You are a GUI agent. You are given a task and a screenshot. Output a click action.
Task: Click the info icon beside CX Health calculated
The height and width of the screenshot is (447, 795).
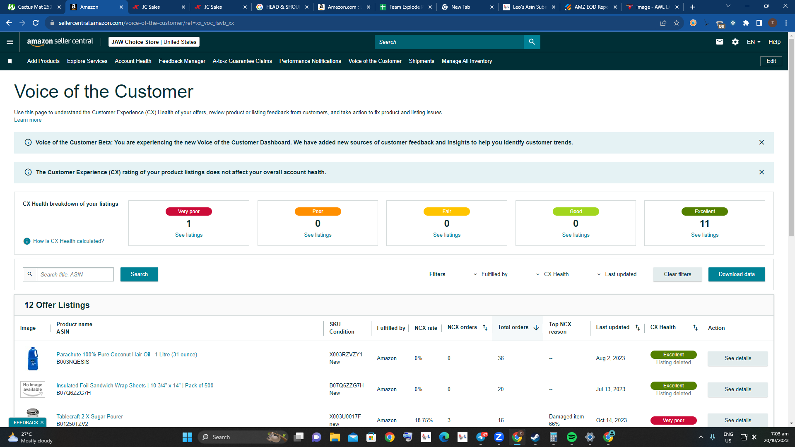(x=27, y=241)
